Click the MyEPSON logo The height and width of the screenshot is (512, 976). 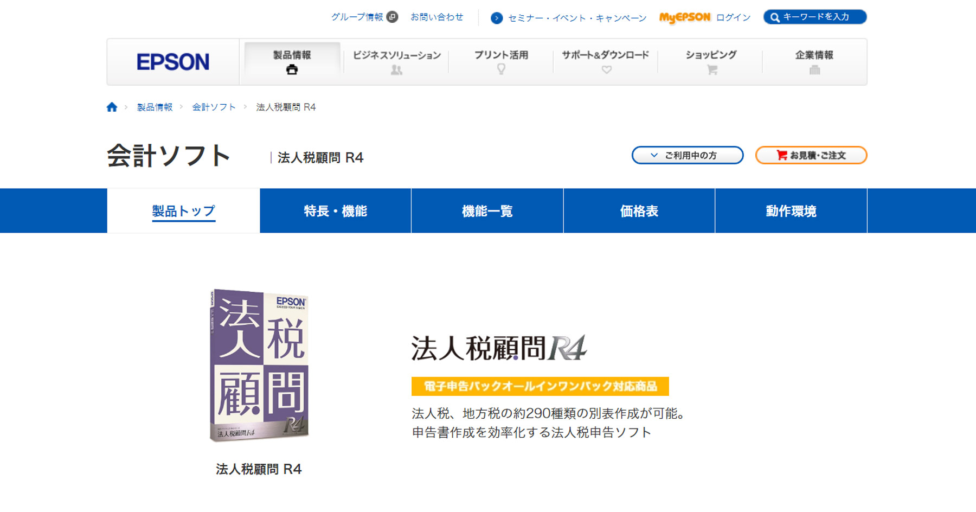(684, 17)
